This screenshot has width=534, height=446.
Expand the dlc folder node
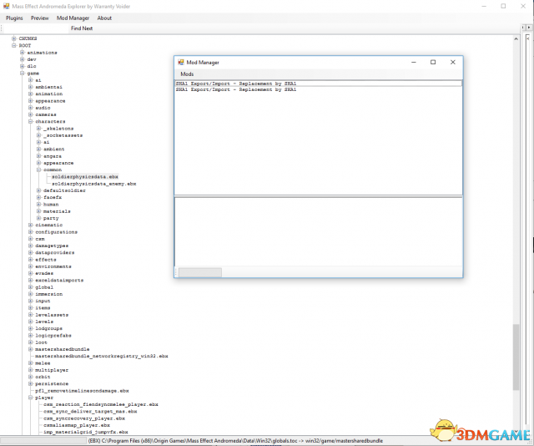[23, 66]
